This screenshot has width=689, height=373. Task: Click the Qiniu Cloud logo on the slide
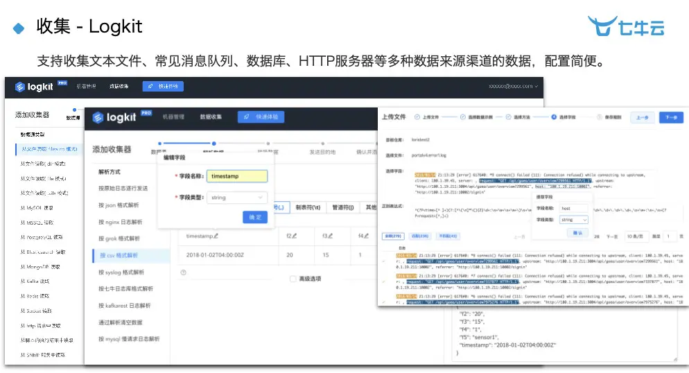point(626,26)
